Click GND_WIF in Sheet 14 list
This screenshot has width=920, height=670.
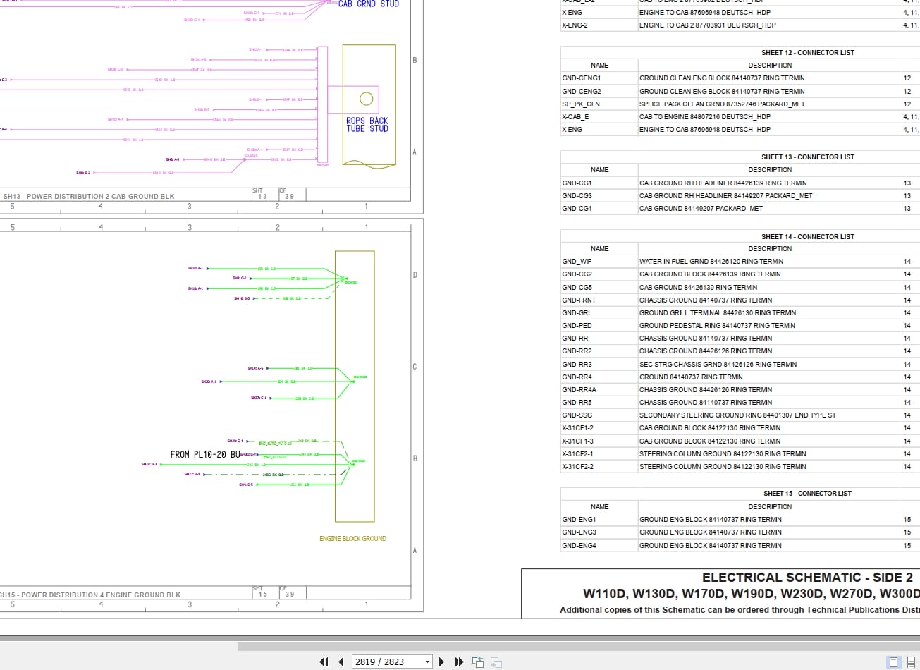(x=577, y=261)
